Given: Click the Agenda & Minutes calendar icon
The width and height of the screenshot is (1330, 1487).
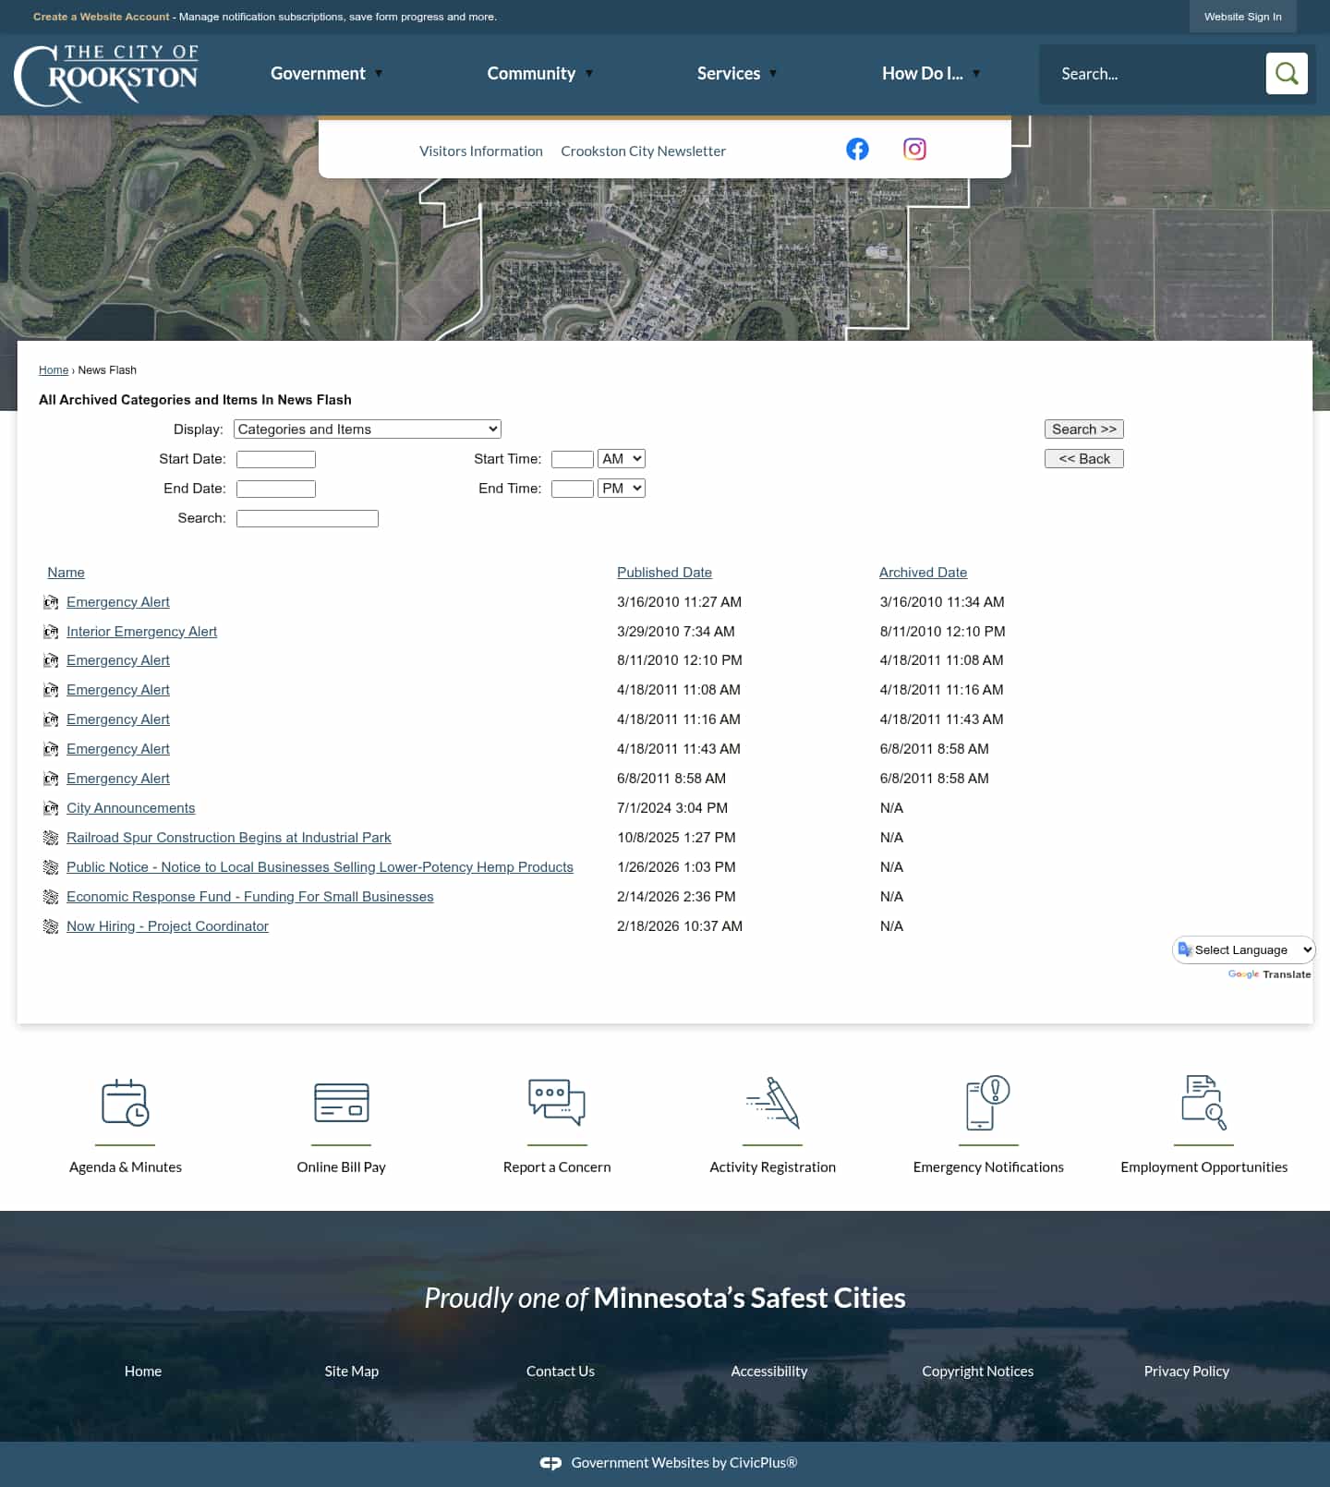Looking at the screenshot, I should tap(126, 1102).
